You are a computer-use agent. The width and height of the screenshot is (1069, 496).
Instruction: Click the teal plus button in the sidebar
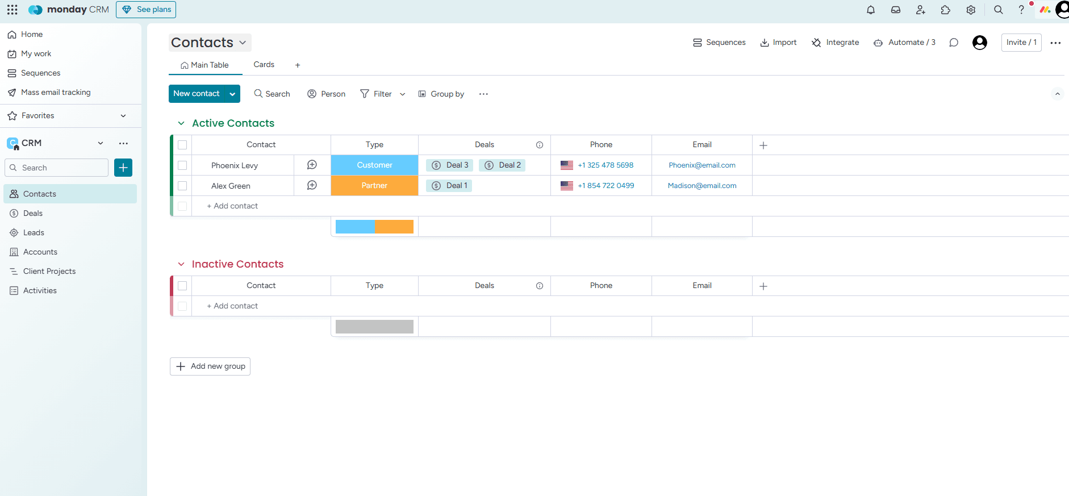tap(123, 168)
